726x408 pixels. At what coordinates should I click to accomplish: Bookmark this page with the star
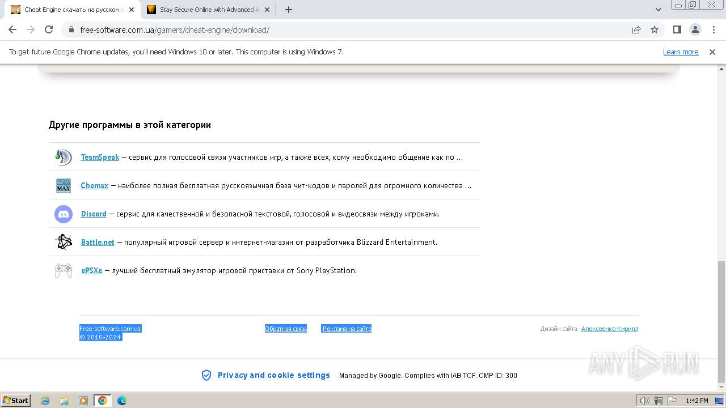coord(655,29)
